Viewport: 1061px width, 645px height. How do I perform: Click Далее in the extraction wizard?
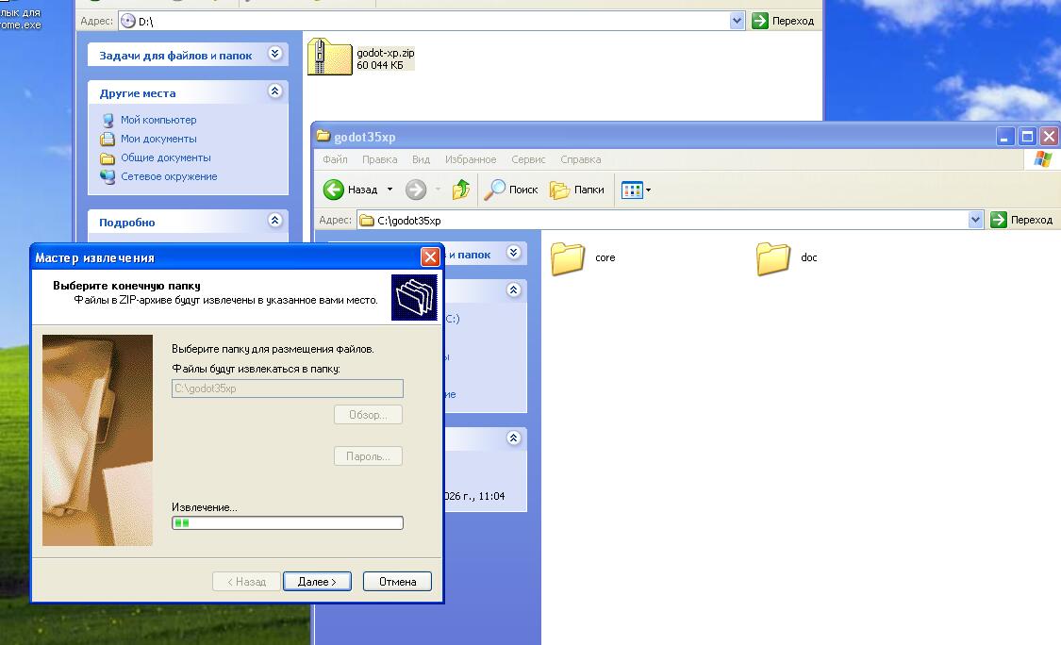(x=317, y=582)
